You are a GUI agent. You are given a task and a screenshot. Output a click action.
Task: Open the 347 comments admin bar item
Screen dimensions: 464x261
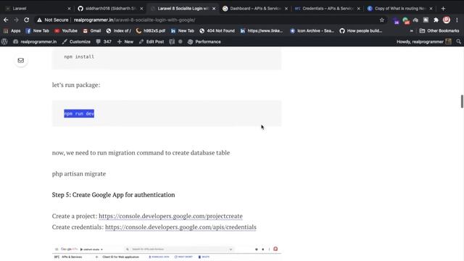click(104, 42)
